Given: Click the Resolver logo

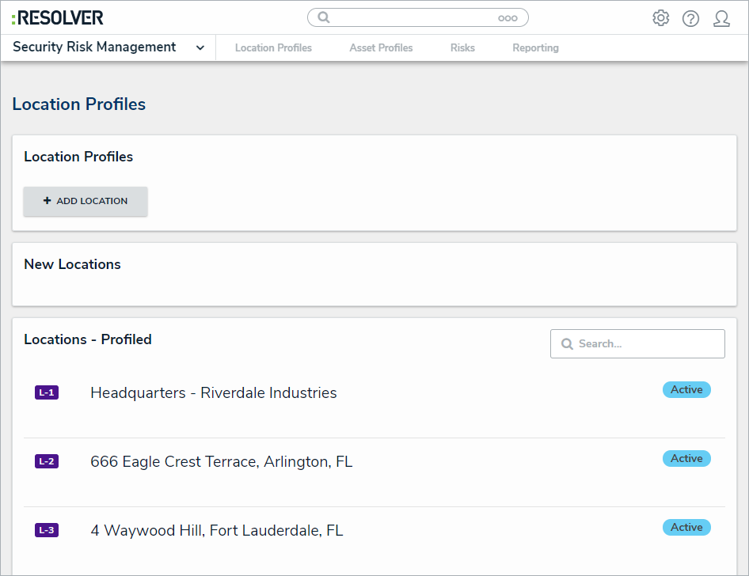Looking at the screenshot, I should click(58, 17).
